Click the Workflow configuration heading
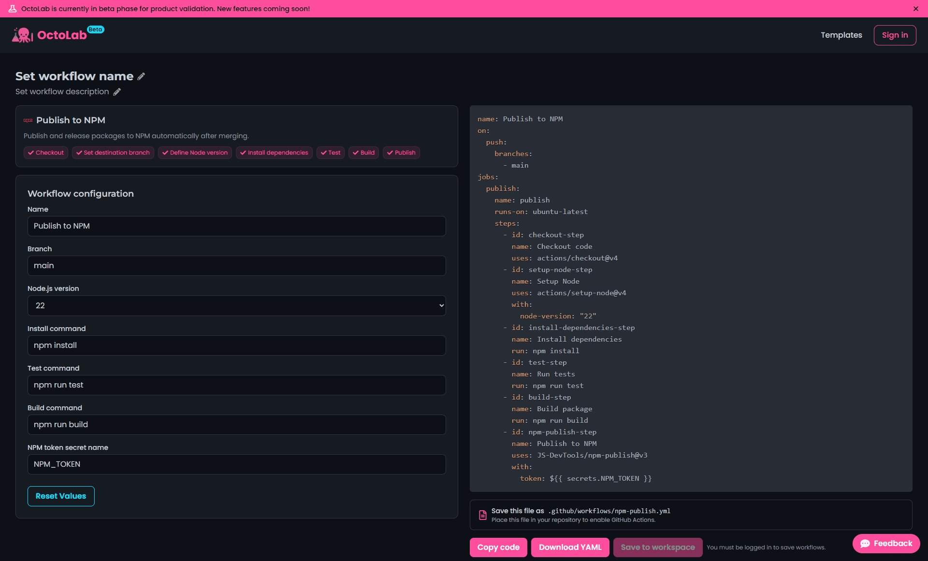The height and width of the screenshot is (561, 928). (81, 194)
